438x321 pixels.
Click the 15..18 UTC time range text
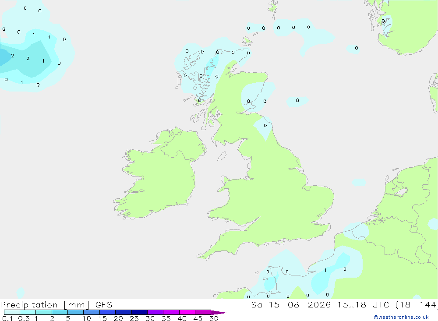(x=363, y=304)
